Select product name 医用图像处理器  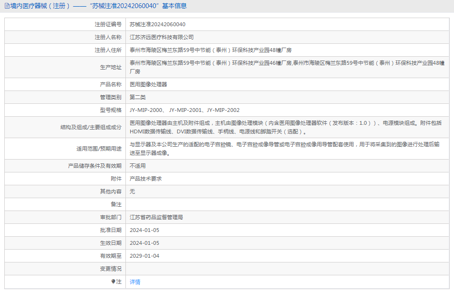(x=148, y=84)
